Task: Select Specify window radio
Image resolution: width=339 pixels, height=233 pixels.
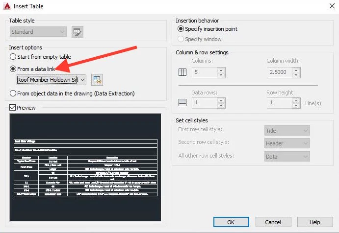Action: (199, 39)
